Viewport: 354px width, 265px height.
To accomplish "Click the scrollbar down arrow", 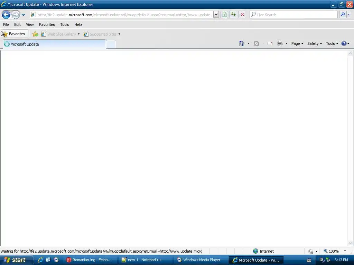I will (x=350, y=243).
